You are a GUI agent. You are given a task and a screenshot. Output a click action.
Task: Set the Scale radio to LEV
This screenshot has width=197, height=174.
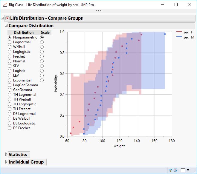pos(42,76)
